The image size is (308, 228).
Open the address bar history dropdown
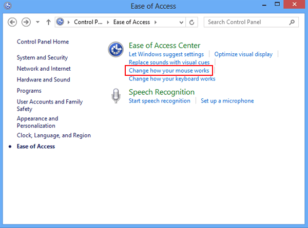click(181, 23)
